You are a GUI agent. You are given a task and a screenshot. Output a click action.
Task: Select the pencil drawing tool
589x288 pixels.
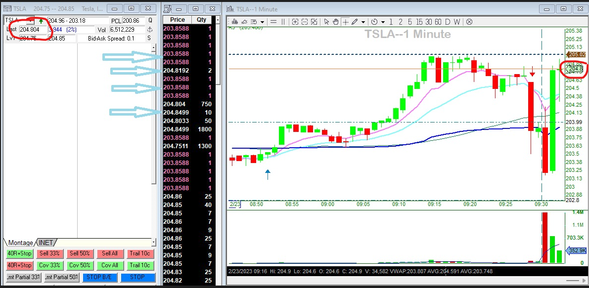[x=355, y=22]
